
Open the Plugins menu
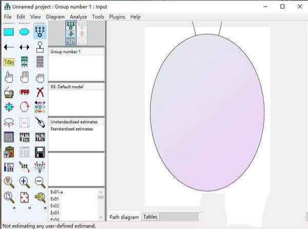point(117,17)
